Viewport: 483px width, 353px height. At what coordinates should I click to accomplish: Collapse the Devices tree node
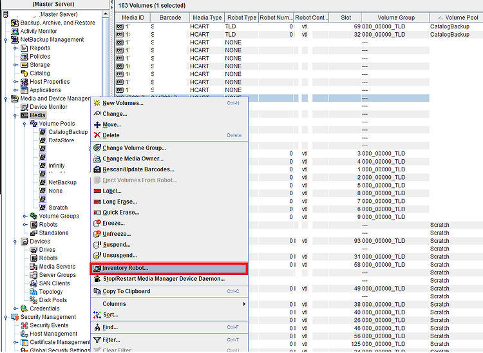pos(15,242)
